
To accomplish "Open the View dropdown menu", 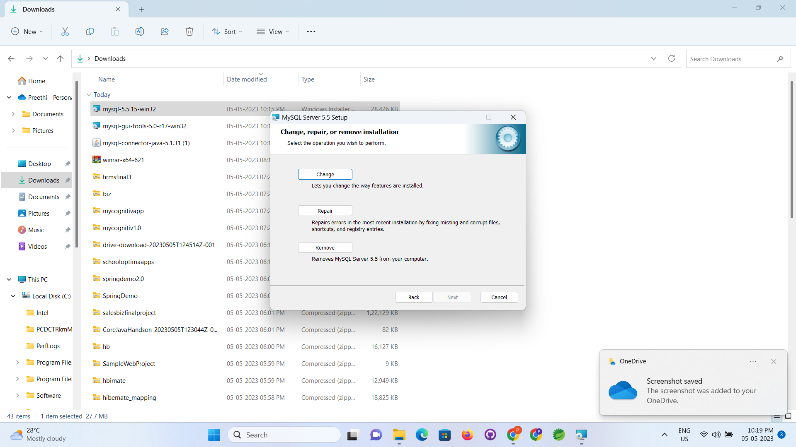I will click(273, 31).
